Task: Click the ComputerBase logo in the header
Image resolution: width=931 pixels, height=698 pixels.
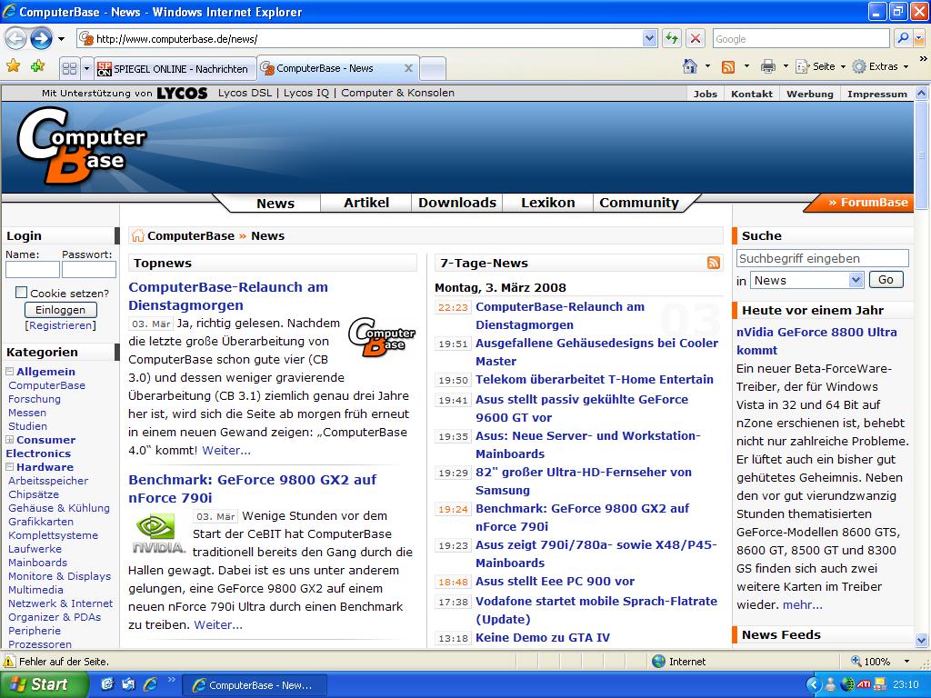Action: (81, 145)
